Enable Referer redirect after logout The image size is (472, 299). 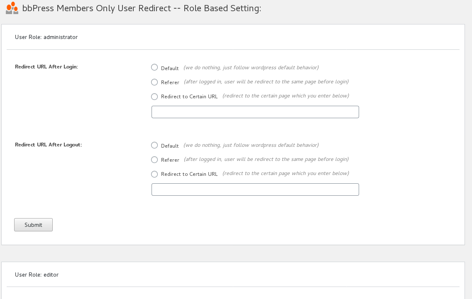tap(154, 159)
